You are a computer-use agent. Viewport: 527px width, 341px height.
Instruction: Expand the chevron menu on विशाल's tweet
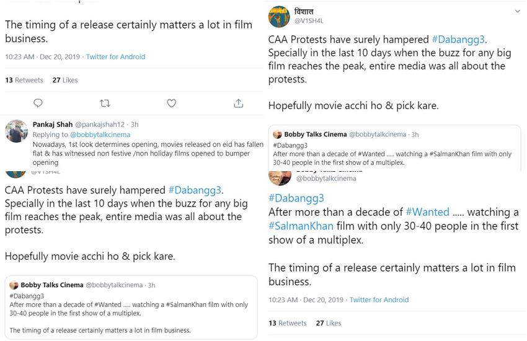pos(517,12)
